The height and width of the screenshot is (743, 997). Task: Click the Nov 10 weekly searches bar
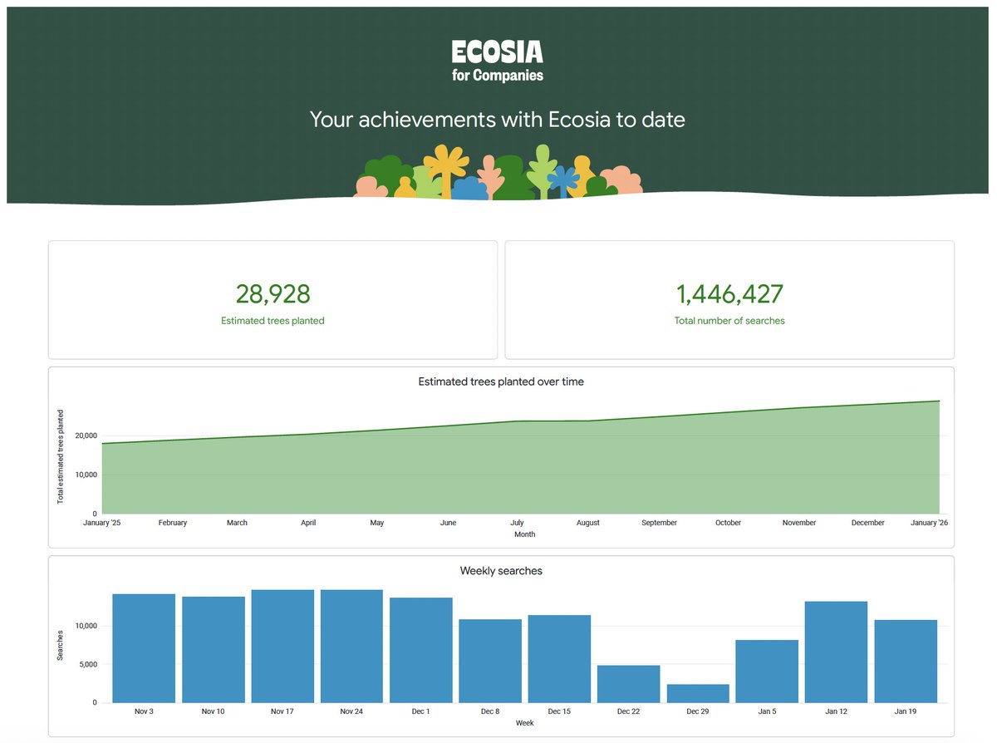pos(214,650)
